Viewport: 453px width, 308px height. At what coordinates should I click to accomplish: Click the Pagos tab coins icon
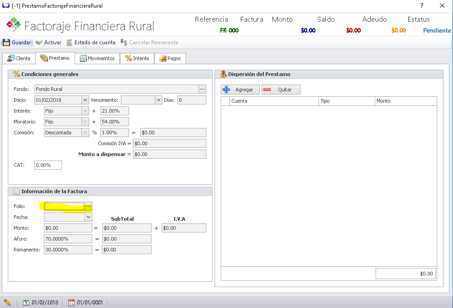(163, 58)
